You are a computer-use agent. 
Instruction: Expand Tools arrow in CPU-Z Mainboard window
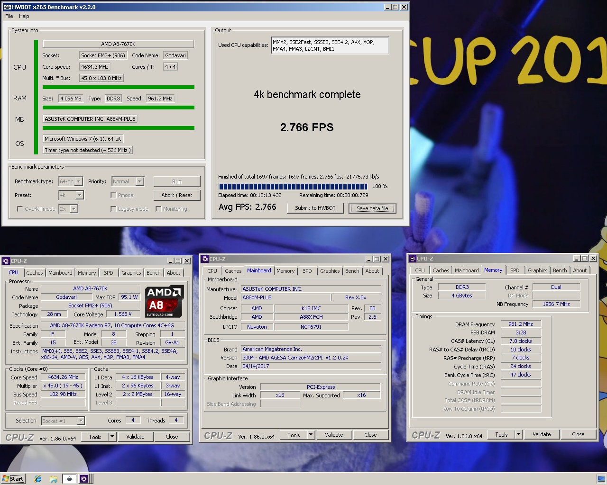pos(311,435)
